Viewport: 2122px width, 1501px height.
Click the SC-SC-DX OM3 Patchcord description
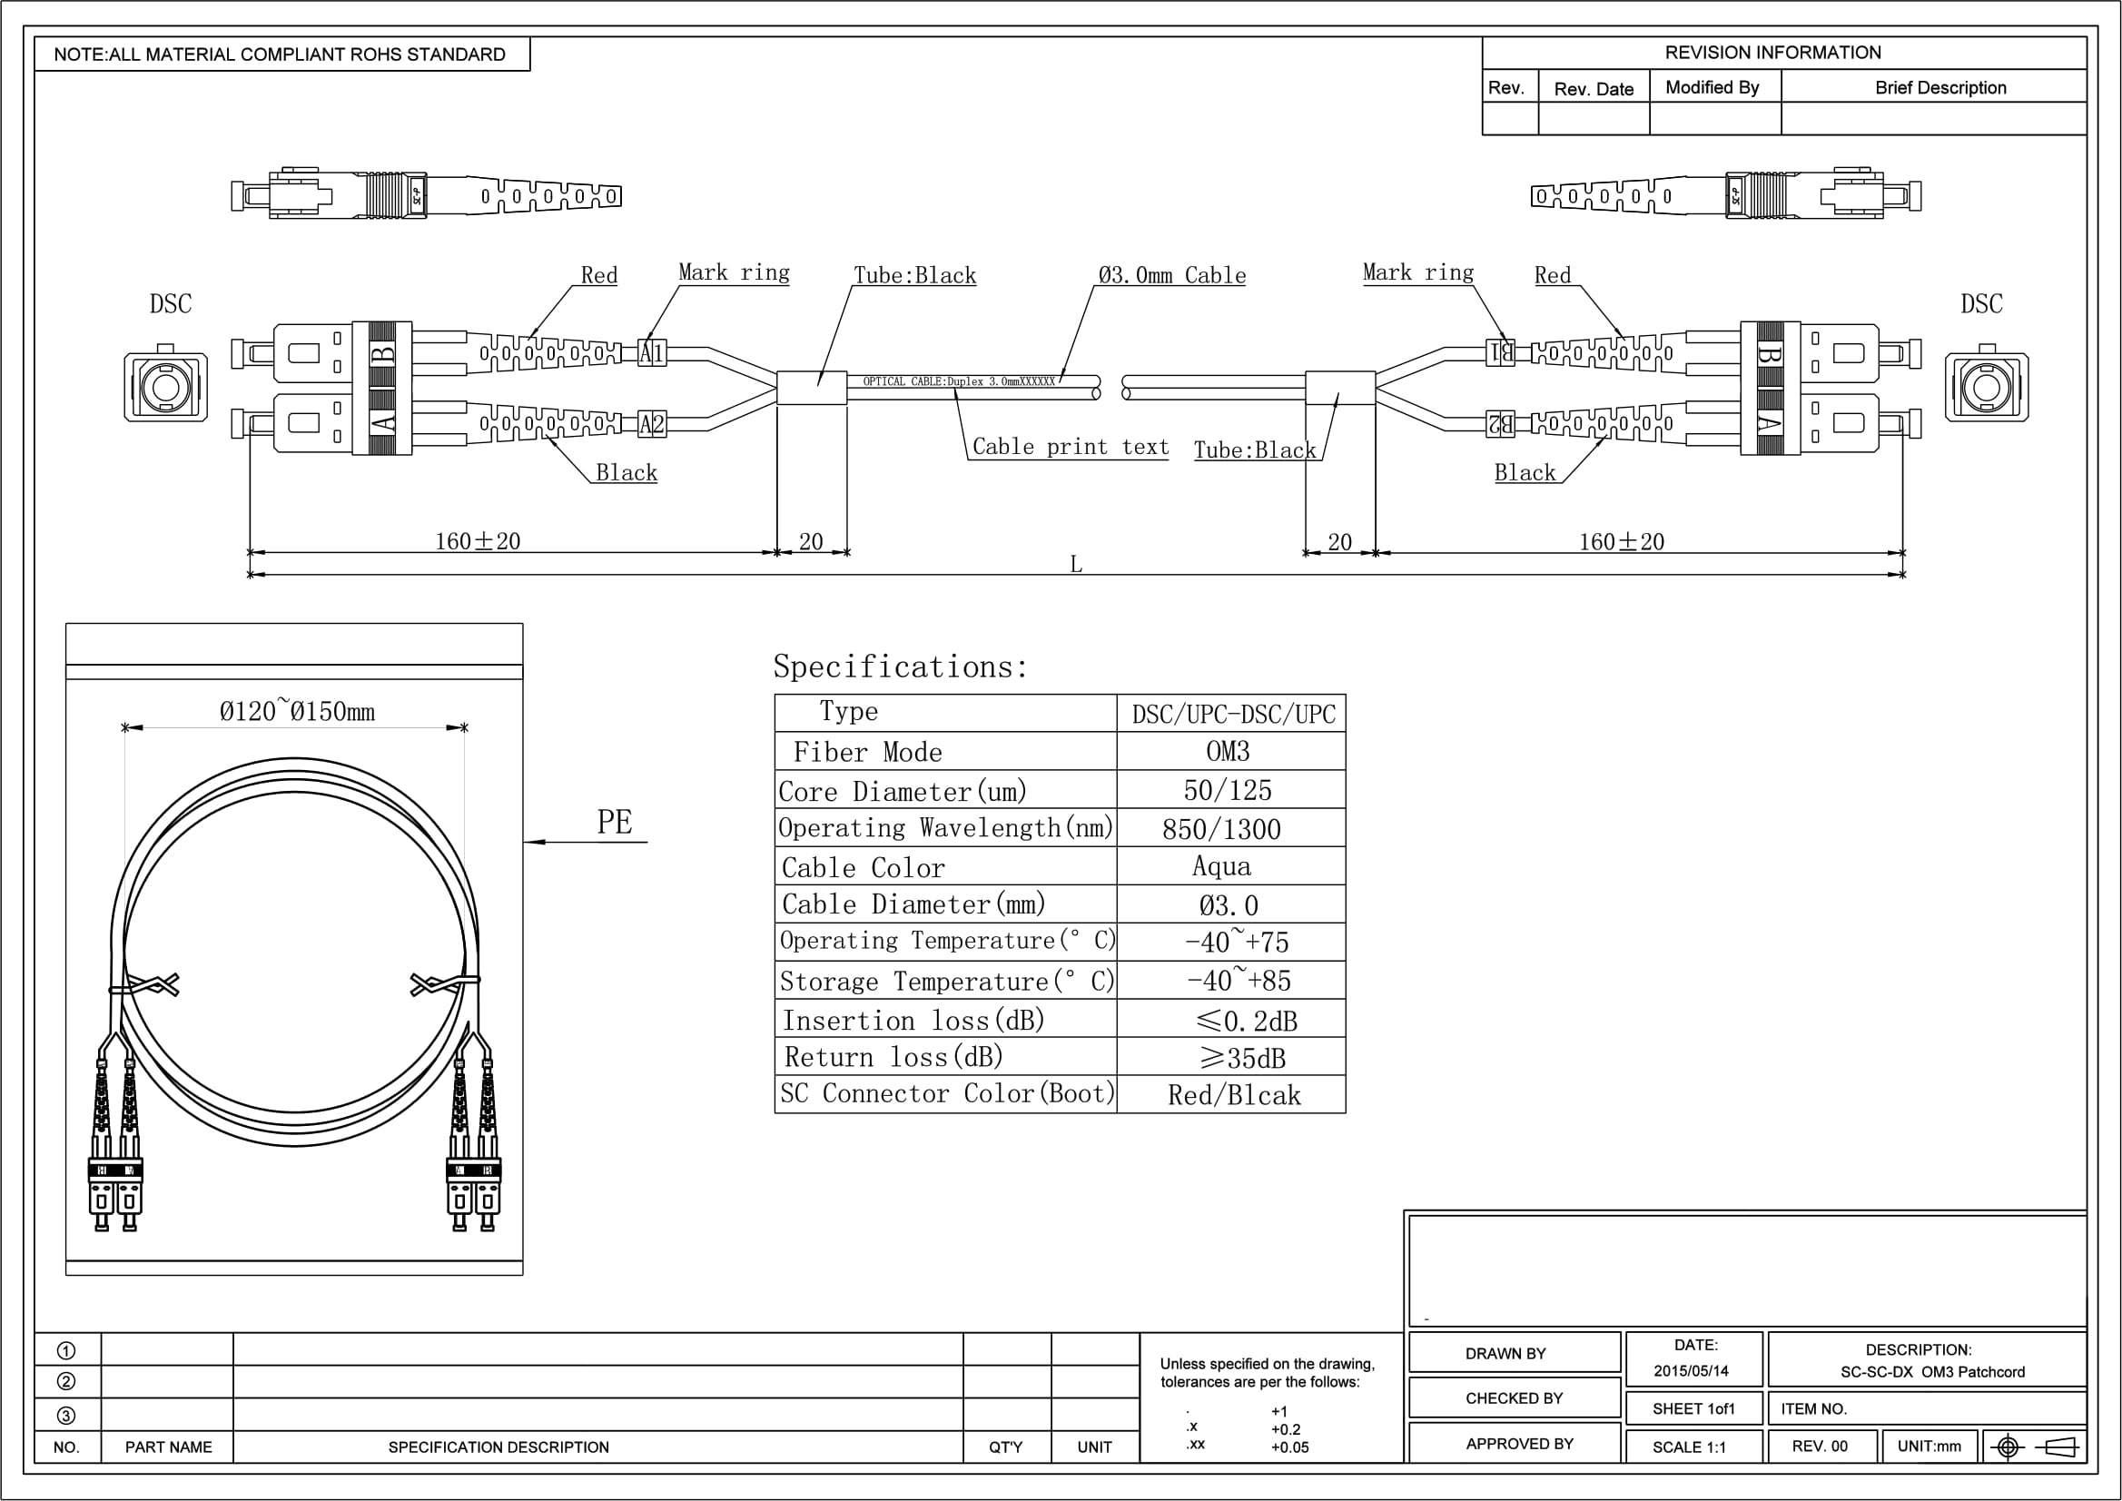(1931, 1371)
